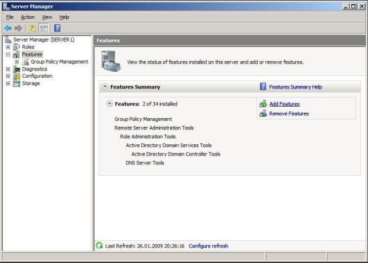Click the Help question-mark toolbar icon
This screenshot has height=263, width=368.
click(x=57, y=28)
